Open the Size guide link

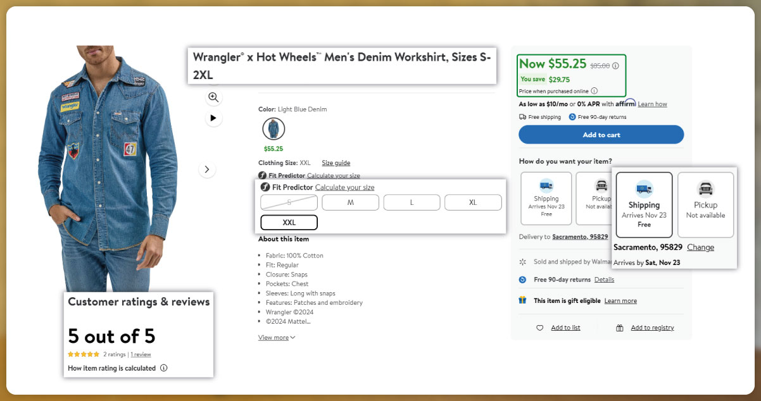point(336,163)
